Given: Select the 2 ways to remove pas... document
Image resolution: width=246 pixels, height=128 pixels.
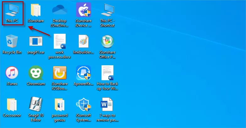Looking at the screenshot, I should click(x=107, y=104).
